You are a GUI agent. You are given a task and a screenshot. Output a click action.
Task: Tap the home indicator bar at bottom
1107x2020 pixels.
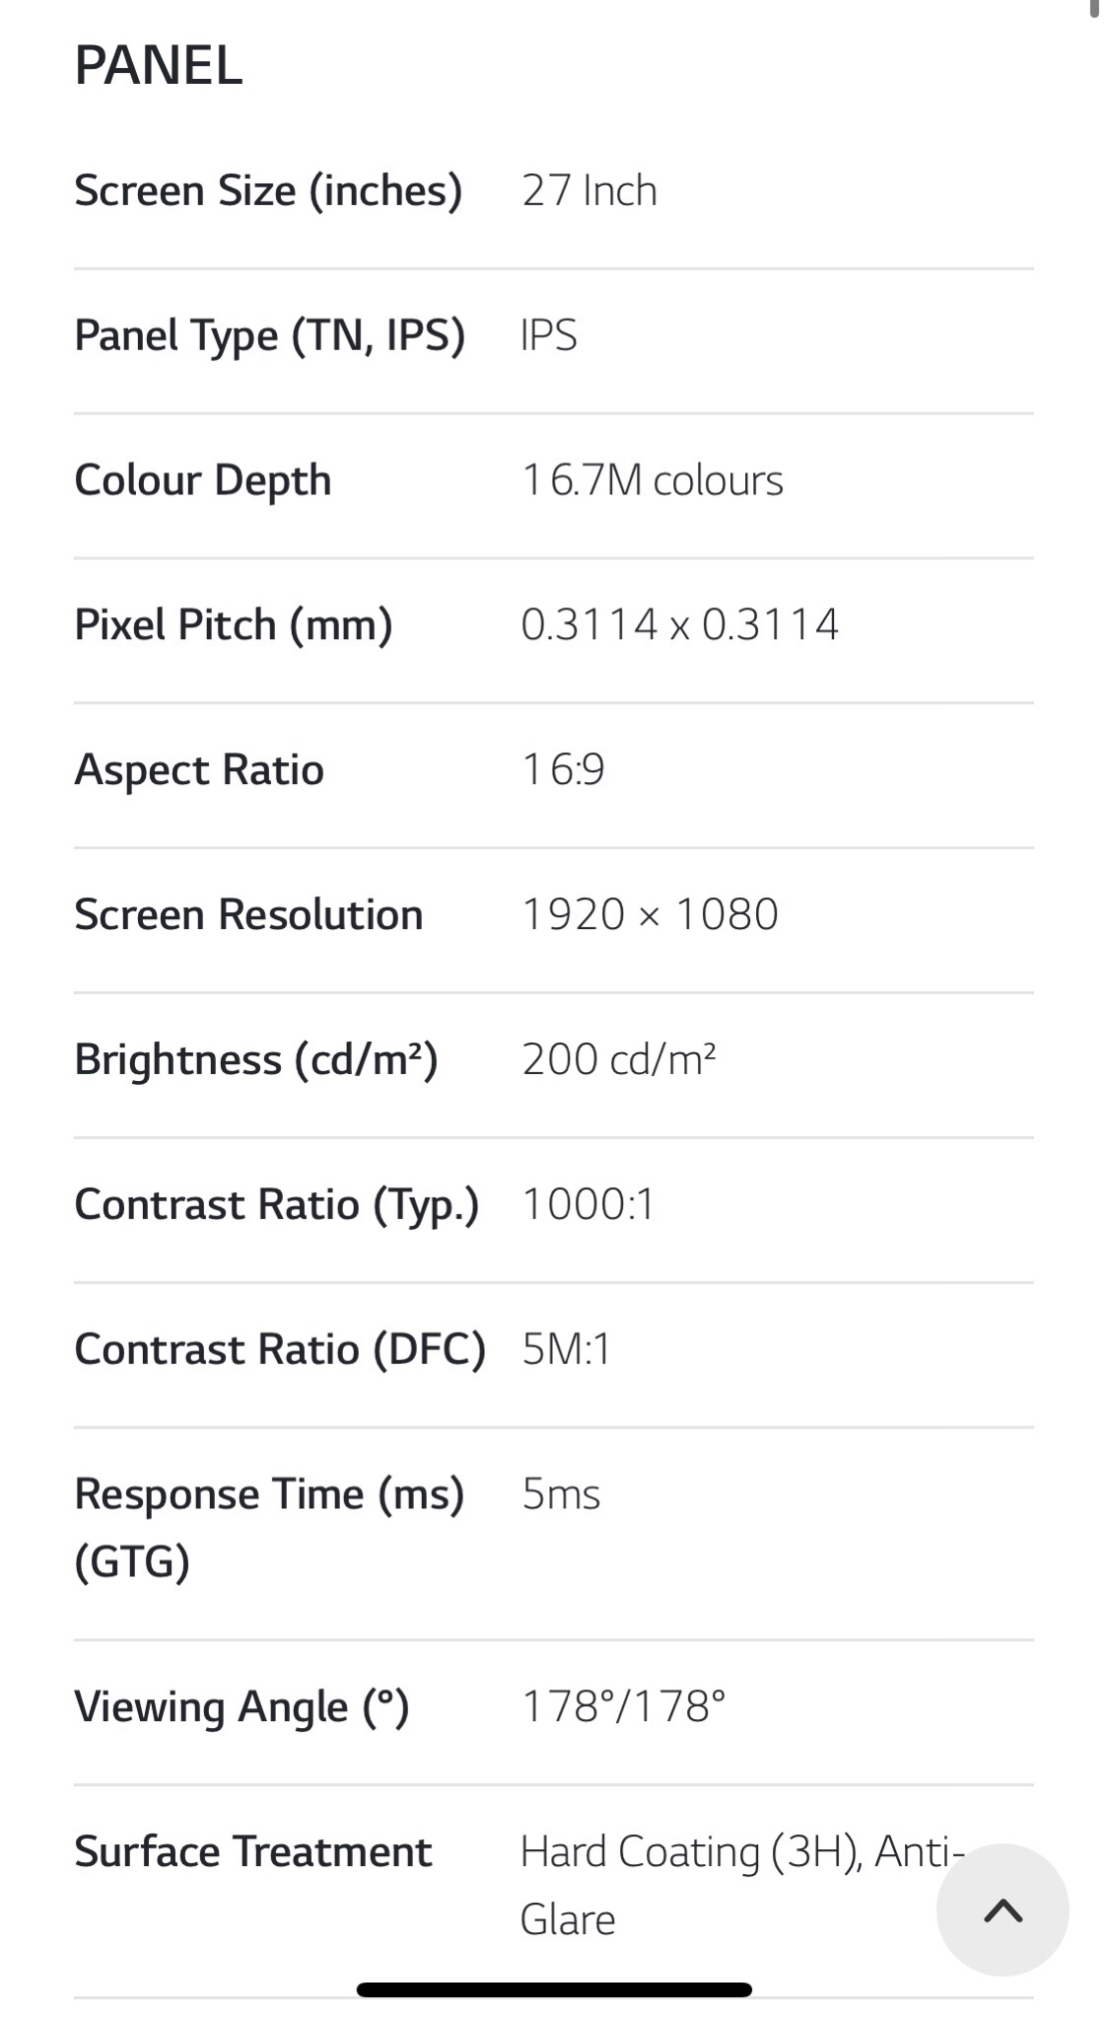click(554, 1989)
